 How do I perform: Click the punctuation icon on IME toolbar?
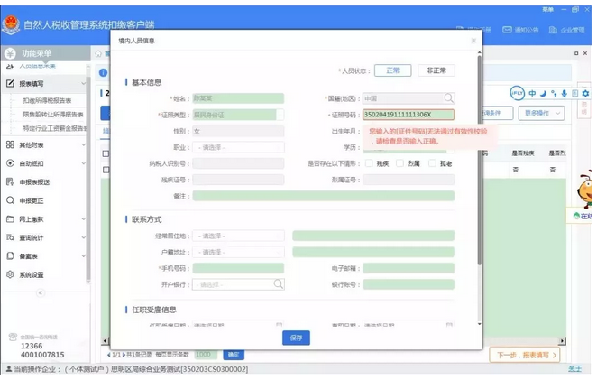[554, 93]
